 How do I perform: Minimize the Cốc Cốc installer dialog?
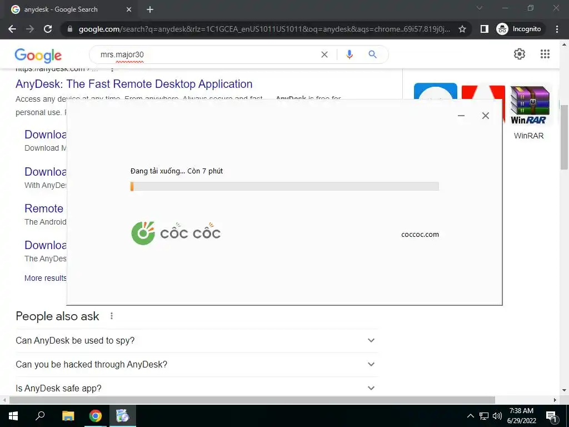[x=461, y=116]
